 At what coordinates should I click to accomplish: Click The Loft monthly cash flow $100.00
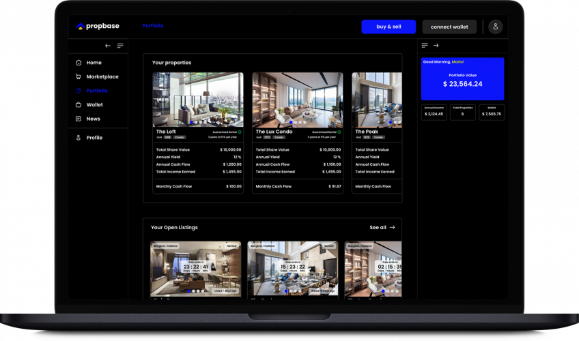click(x=234, y=186)
